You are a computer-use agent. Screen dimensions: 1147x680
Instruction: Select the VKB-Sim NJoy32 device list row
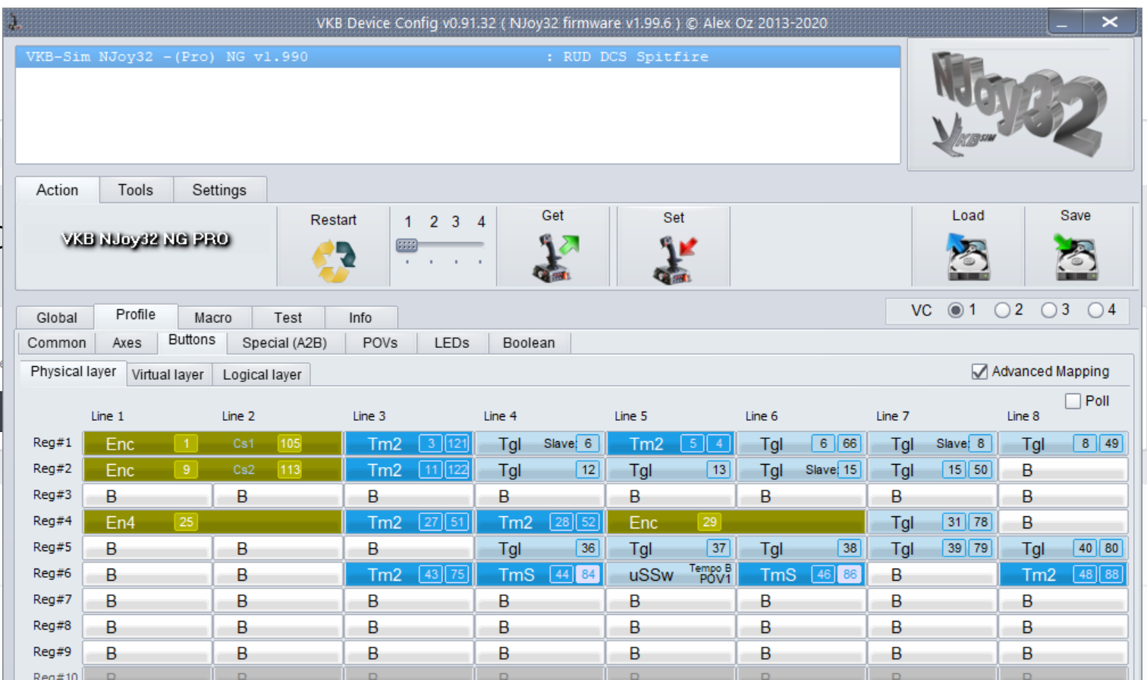point(457,57)
